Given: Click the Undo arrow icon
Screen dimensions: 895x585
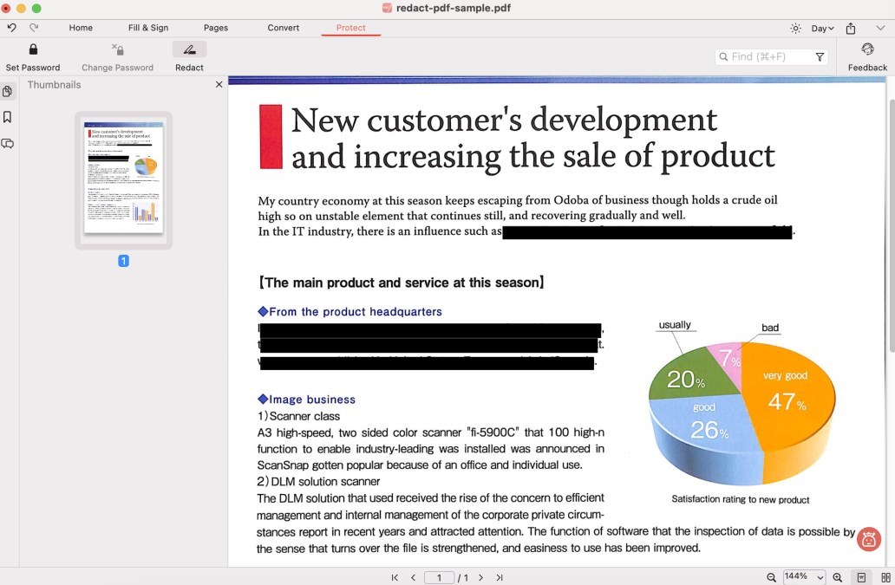Looking at the screenshot, I should click(x=10, y=27).
